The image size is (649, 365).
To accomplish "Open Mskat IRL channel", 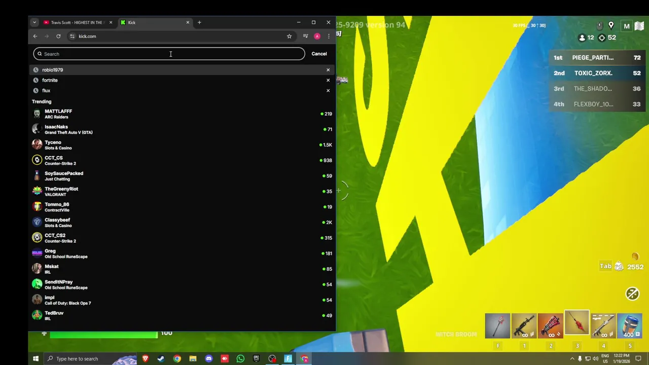I will click(182, 269).
